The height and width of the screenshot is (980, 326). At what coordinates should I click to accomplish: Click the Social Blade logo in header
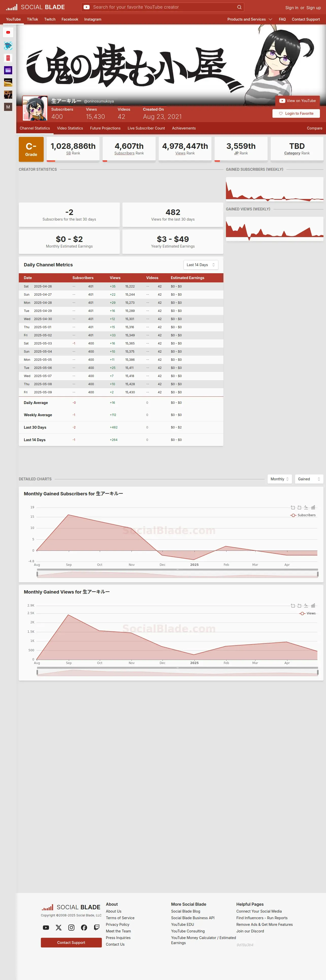[35, 7]
